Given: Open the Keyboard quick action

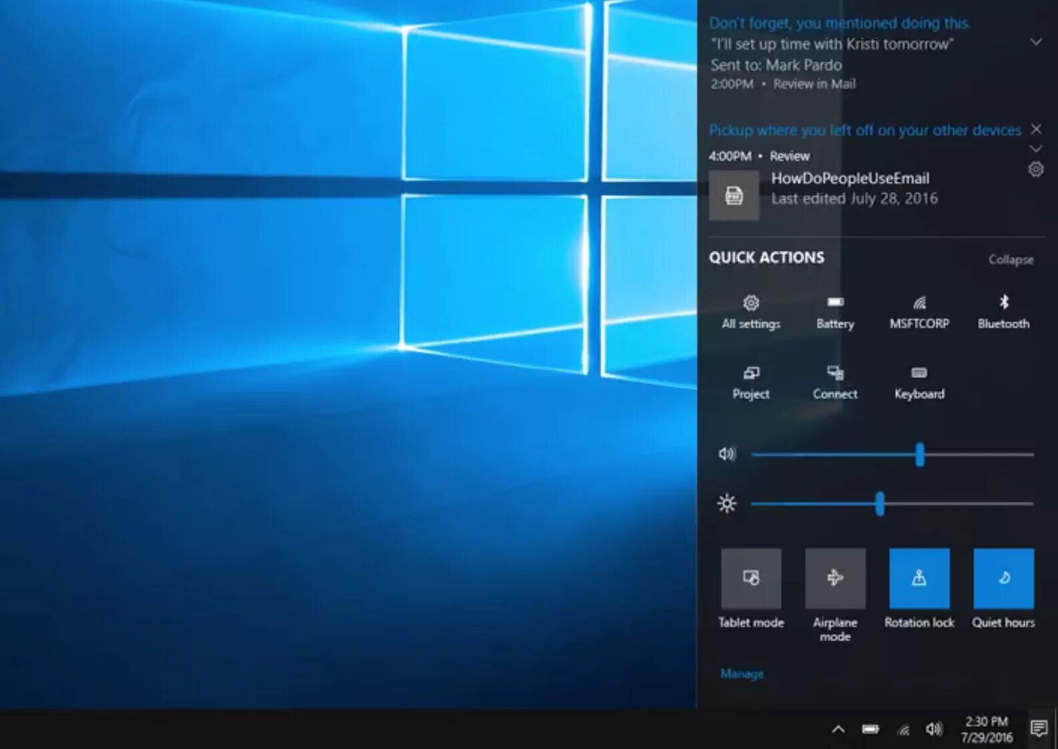Looking at the screenshot, I should click(919, 383).
